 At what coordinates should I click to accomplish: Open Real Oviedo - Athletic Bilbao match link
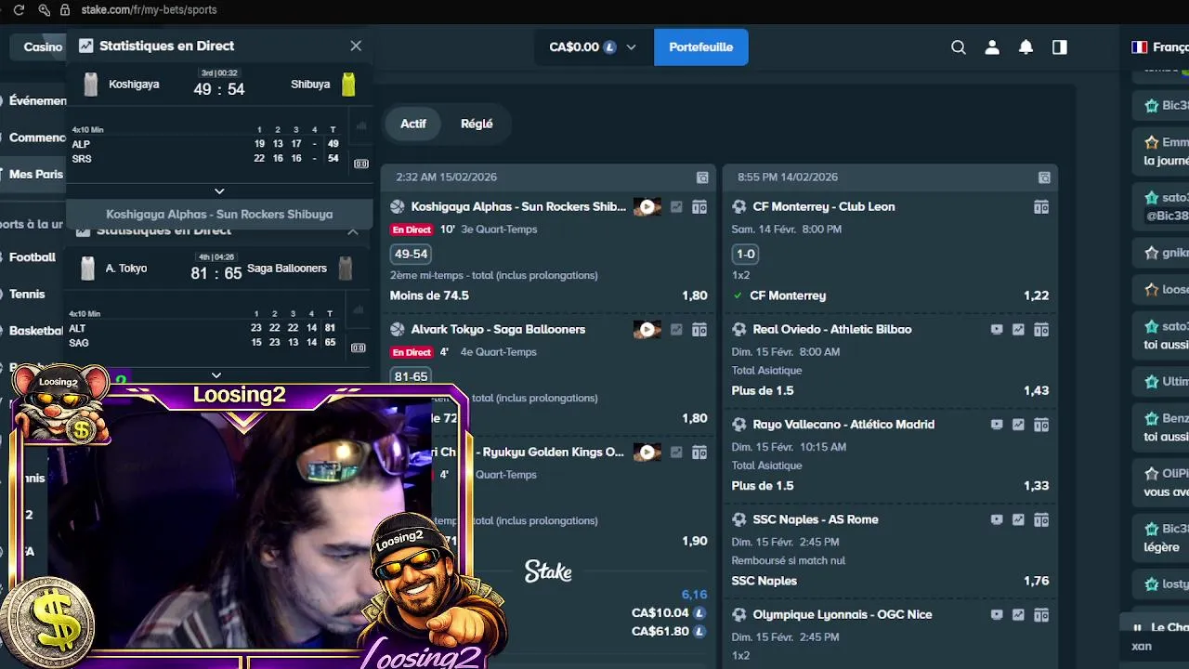(x=832, y=330)
